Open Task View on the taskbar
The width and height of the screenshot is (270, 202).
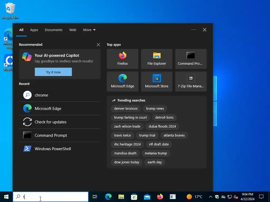(95, 197)
